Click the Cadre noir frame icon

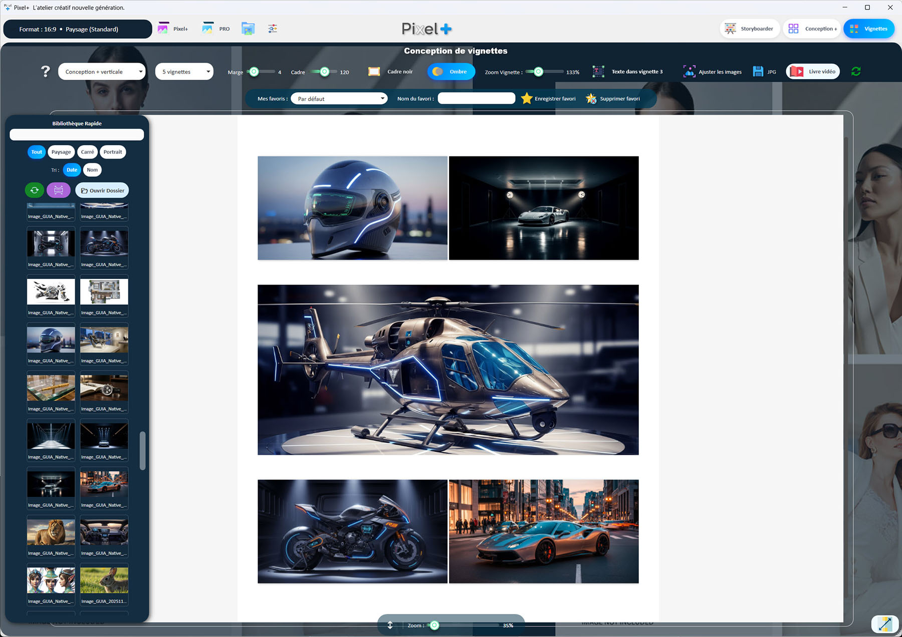pyautogui.click(x=374, y=72)
